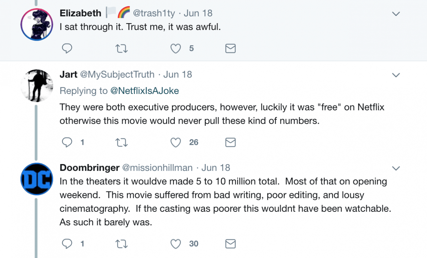
Task: Expand options menu on Elizabeth's tweet
Action: (396, 14)
